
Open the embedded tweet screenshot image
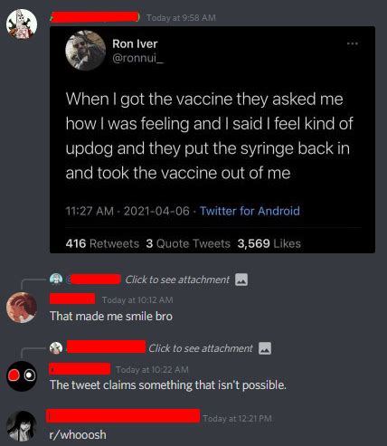point(212,139)
